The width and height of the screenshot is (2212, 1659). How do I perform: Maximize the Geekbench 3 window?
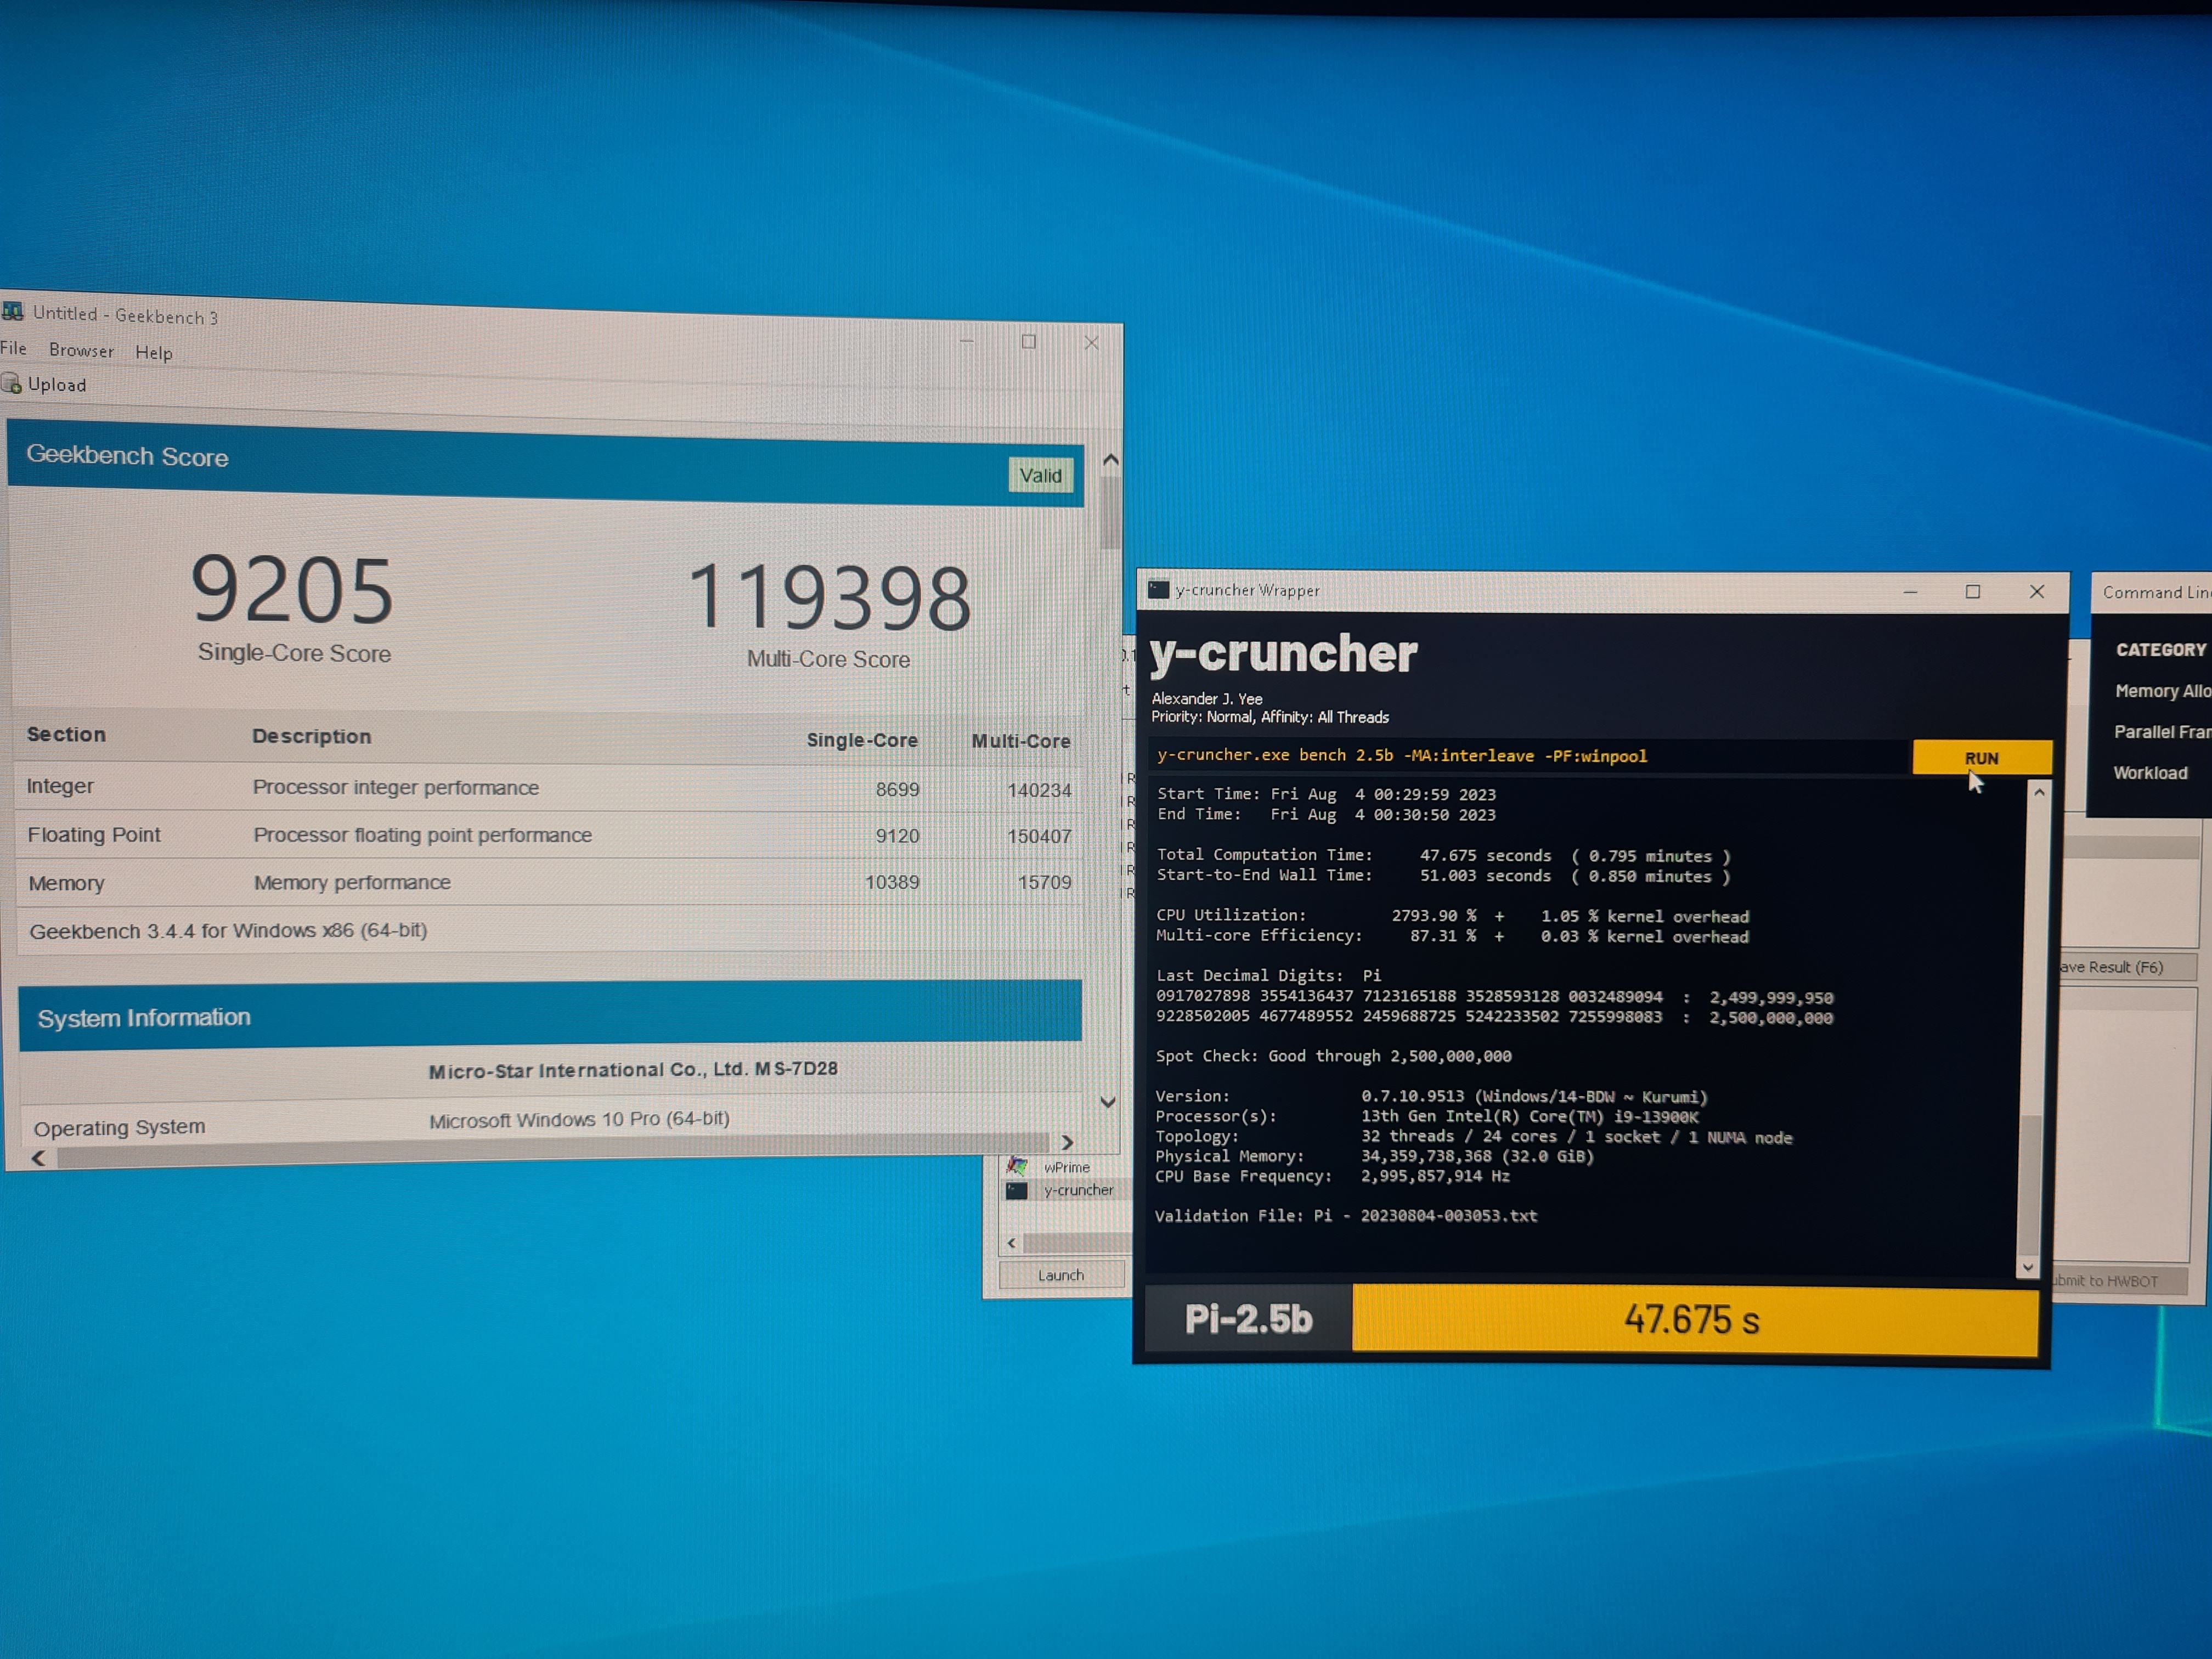coord(1029,342)
